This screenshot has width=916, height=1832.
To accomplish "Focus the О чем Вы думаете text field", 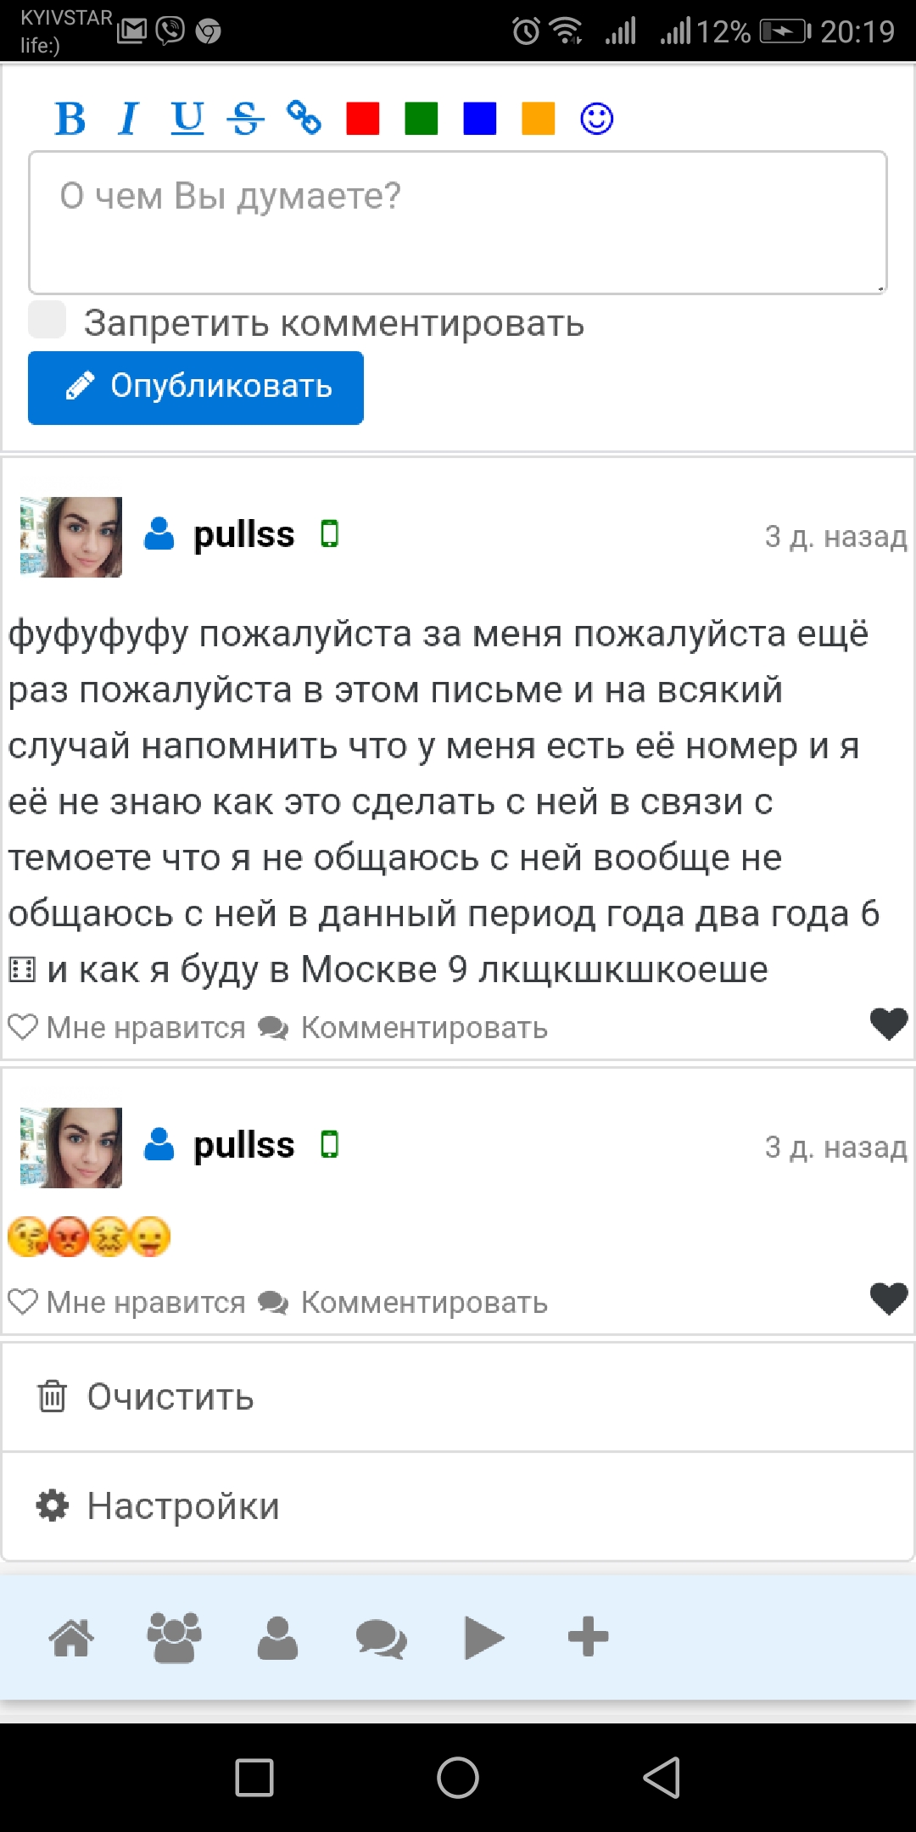I will point(458,223).
